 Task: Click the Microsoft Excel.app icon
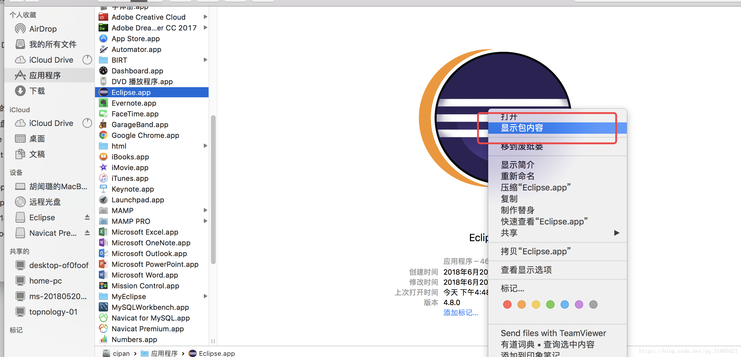(103, 232)
